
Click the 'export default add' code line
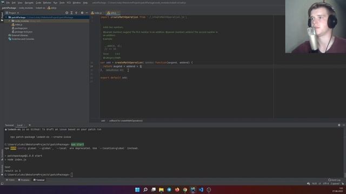(114, 78)
